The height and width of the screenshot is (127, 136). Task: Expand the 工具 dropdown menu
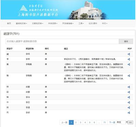pyautogui.click(x=81, y=23)
